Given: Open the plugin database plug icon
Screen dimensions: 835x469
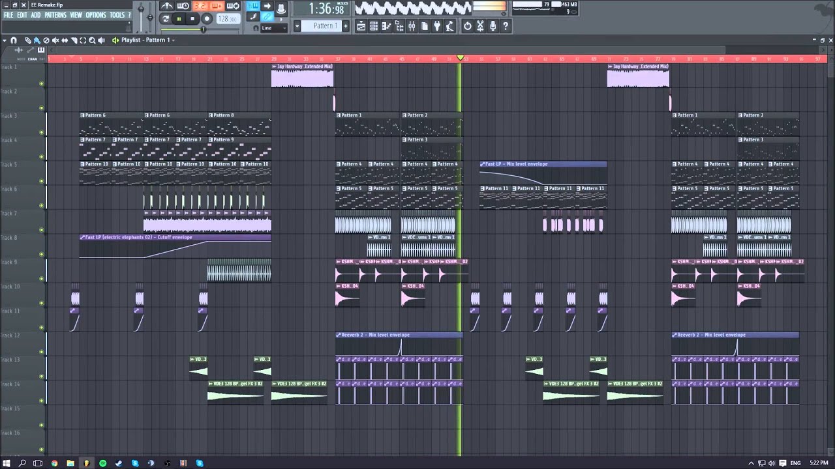Looking at the screenshot, I should pyautogui.click(x=437, y=26).
